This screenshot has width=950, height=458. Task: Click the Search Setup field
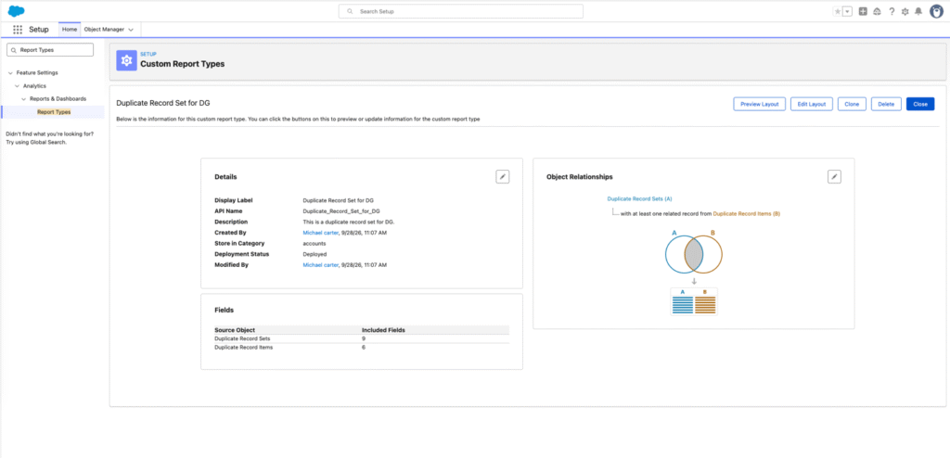point(460,11)
